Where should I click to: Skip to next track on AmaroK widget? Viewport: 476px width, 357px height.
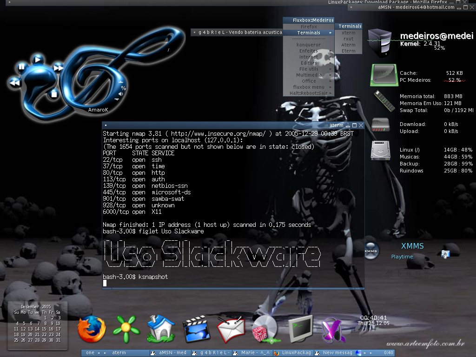(x=58, y=68)
